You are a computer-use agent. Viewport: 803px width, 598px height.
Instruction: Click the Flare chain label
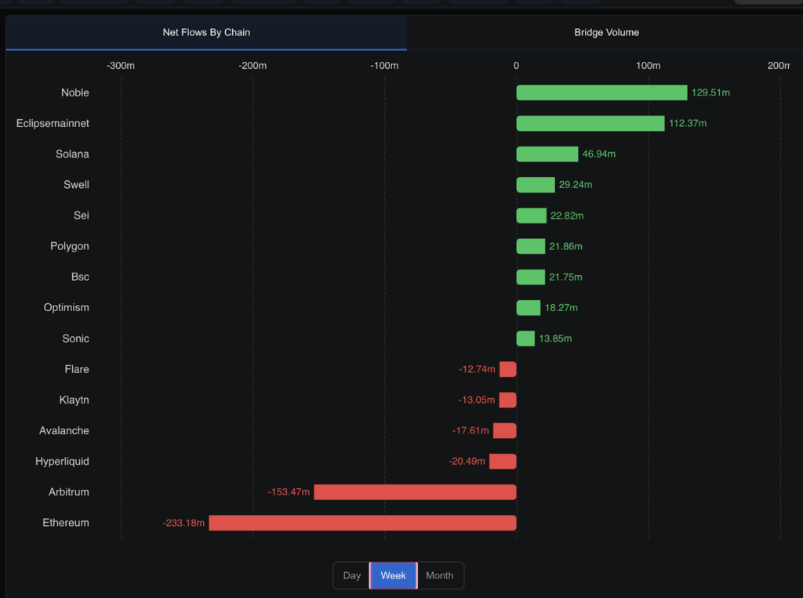pos(77,369)
